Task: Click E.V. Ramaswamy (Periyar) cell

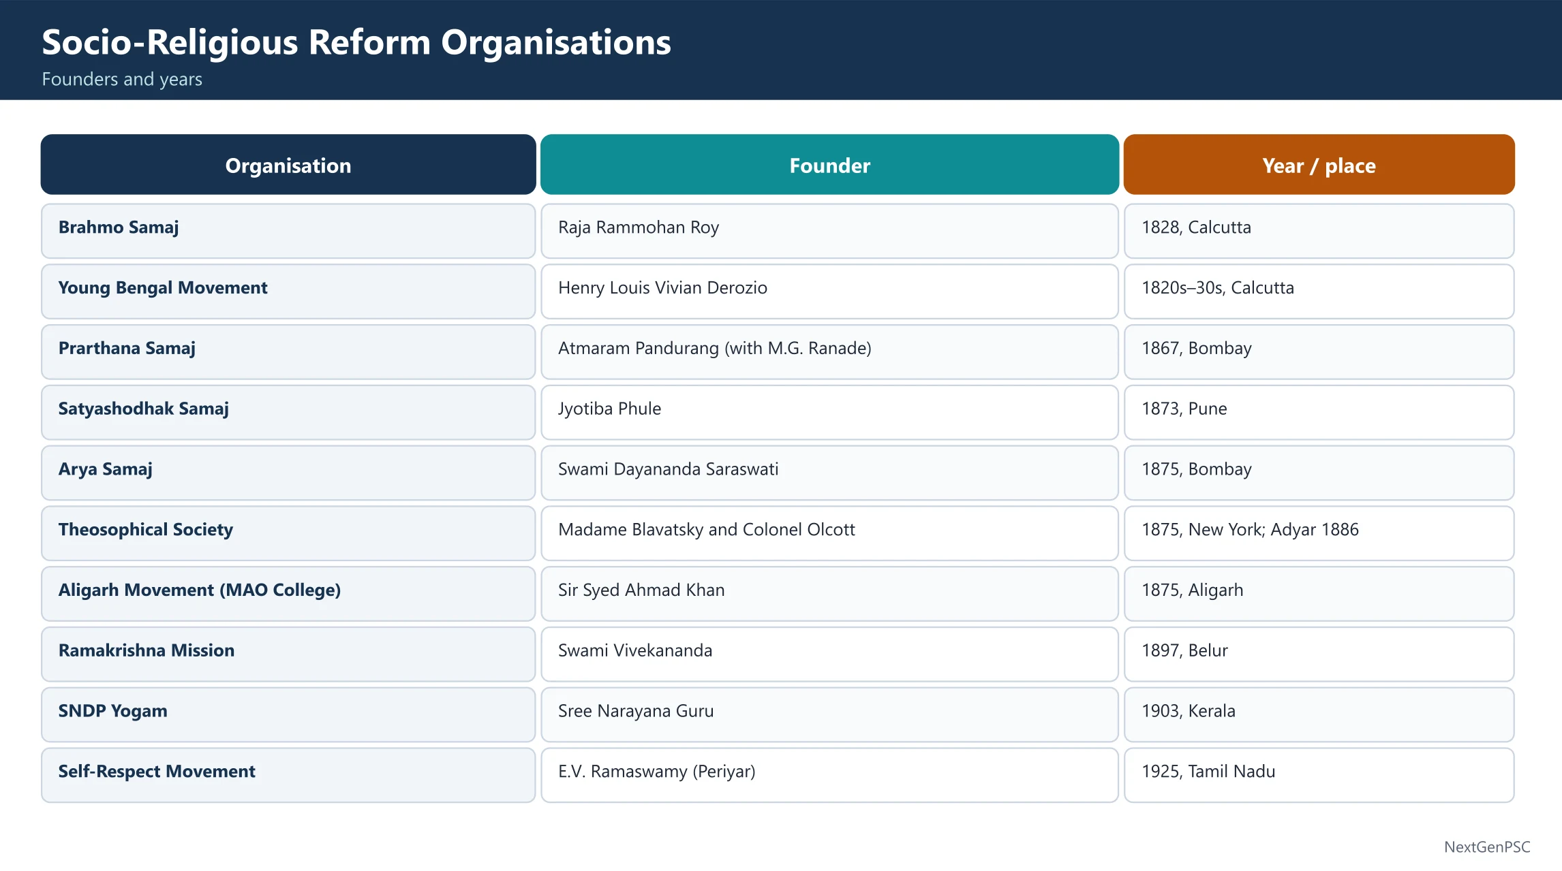Action: point(829,776)
